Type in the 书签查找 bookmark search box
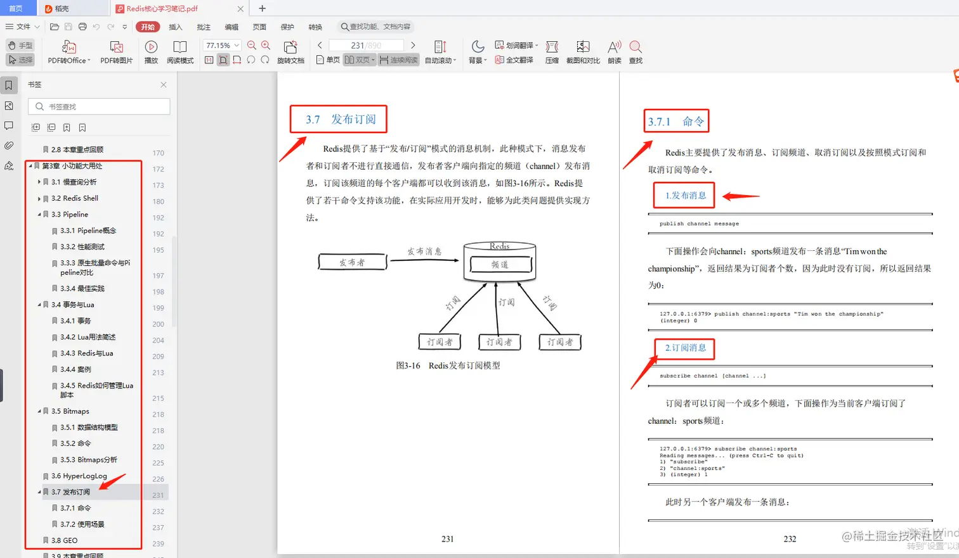This screenshot has height=558, width=959. pyautogui.click(x=98, y=105)
